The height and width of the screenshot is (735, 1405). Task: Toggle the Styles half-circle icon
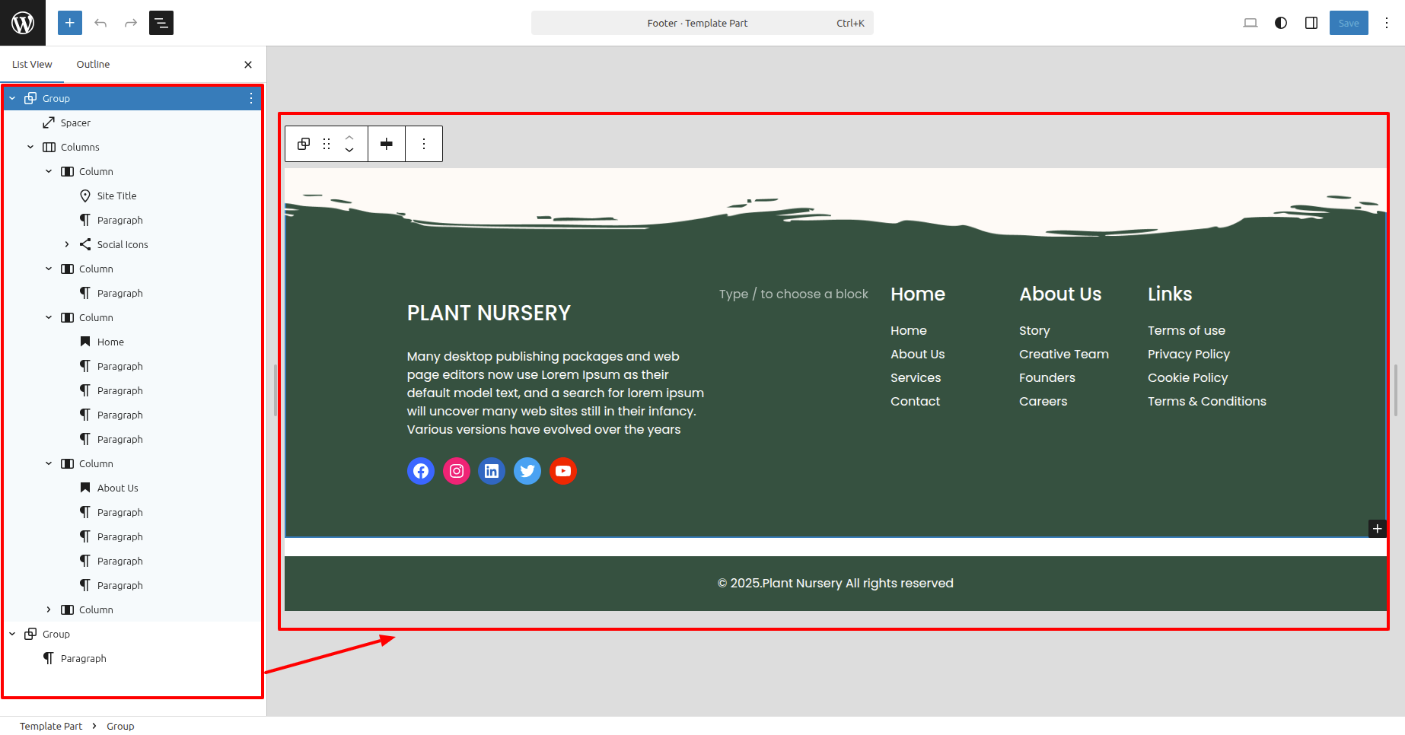pyautogui.click(x=1281, y=23)
